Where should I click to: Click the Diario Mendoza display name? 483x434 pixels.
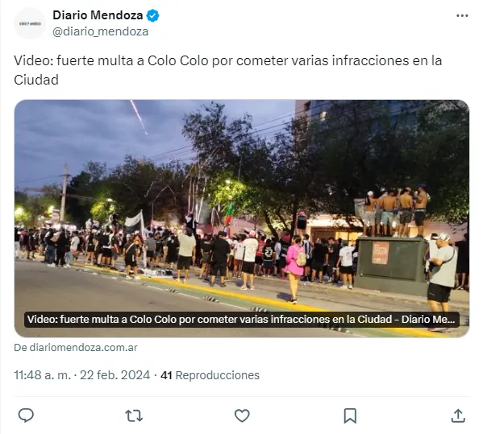point(98,15)
